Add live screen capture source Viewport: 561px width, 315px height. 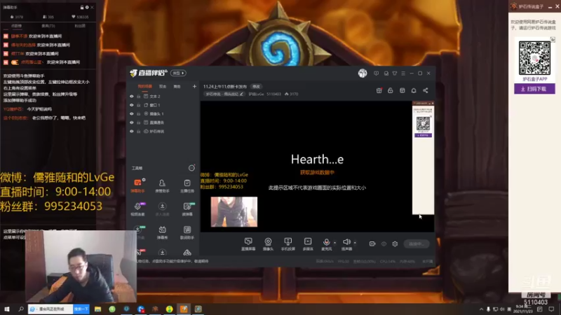[248, 244]
